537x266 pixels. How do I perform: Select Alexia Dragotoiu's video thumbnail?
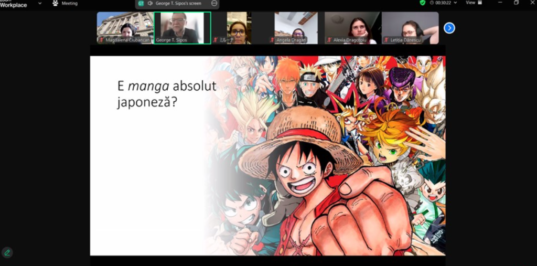point(353,28)
